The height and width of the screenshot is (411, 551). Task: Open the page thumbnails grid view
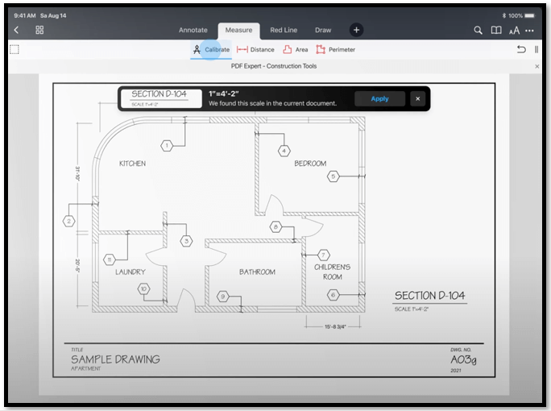pyautogui.click(x=39, y=30)
